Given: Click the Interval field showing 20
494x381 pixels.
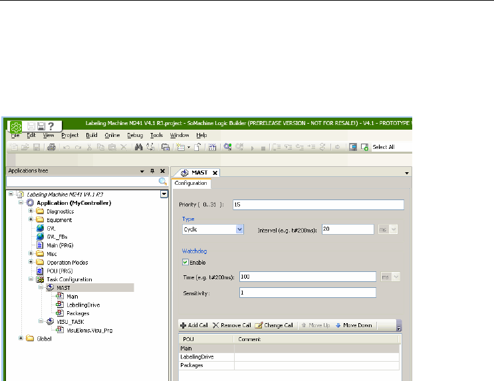Looking at the screenshot, I should tap(348, 229).
